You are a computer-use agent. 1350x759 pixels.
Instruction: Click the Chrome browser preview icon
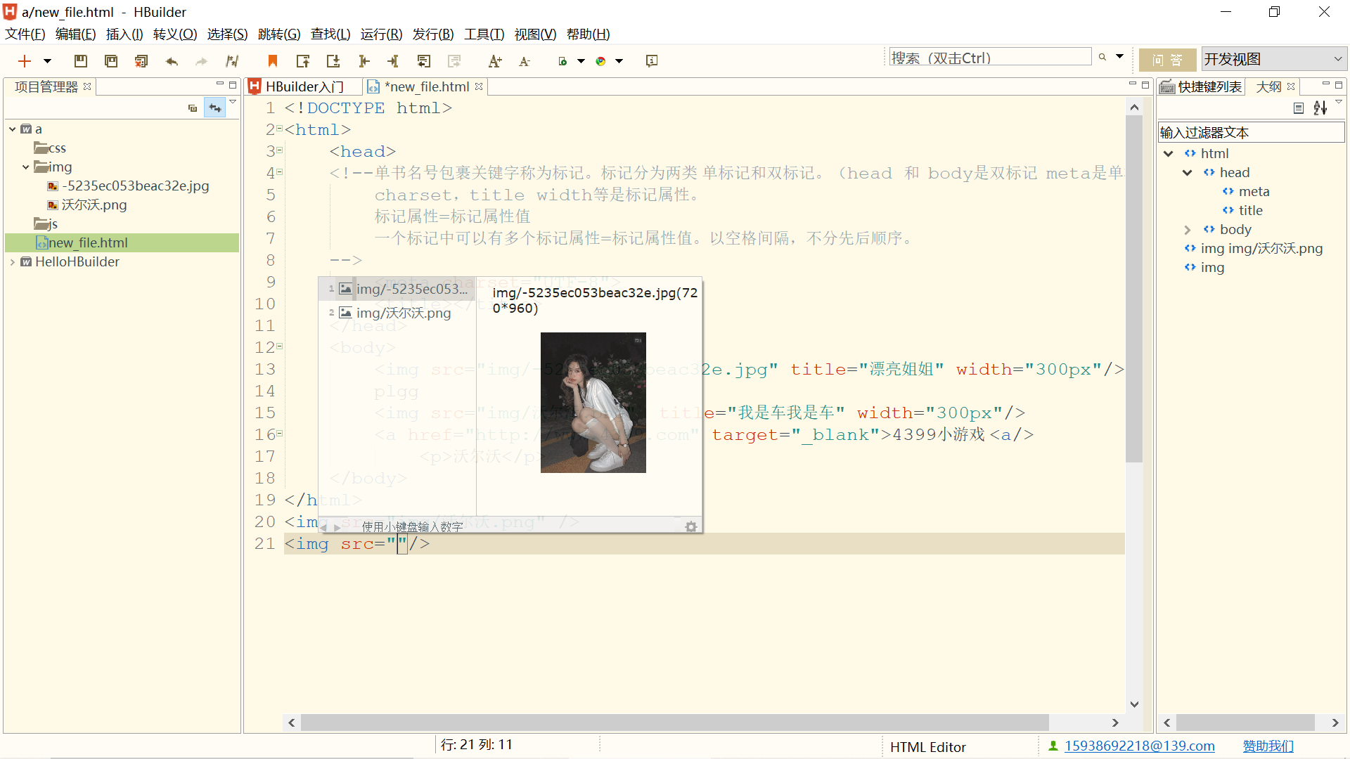pos(600,61)
